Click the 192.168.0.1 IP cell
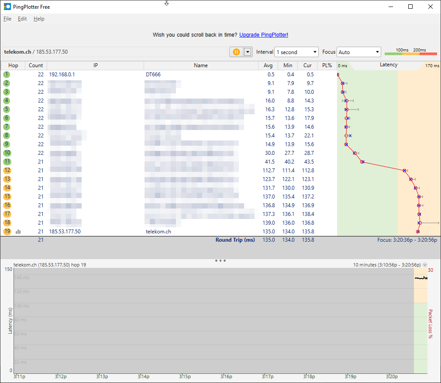The width and height of the screenshot is (441, 383). click(x=62, y=75)
